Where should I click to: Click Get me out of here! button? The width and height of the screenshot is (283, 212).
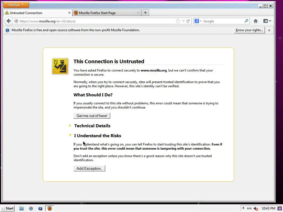point(92,116)
